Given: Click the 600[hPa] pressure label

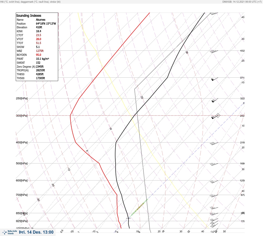Looking at the screenshot, I should pyautogui.click(x=22, y=180).
